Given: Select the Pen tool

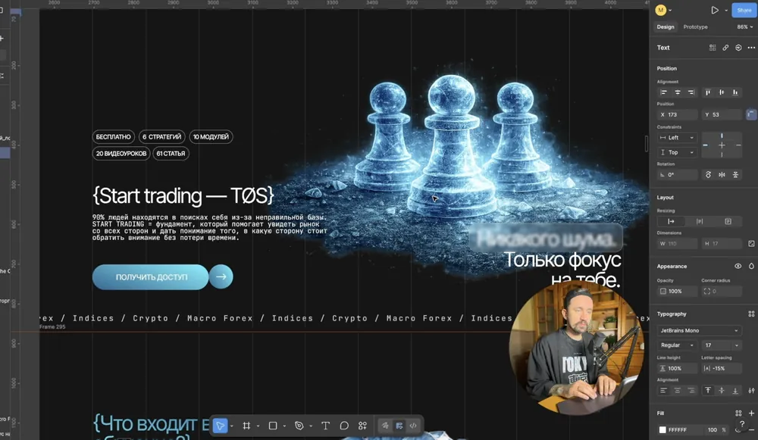Looking at the screenshot, I should (299, 426).
